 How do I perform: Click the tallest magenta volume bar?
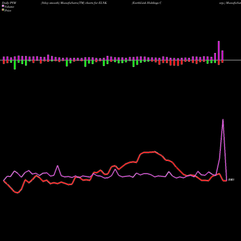219,51
